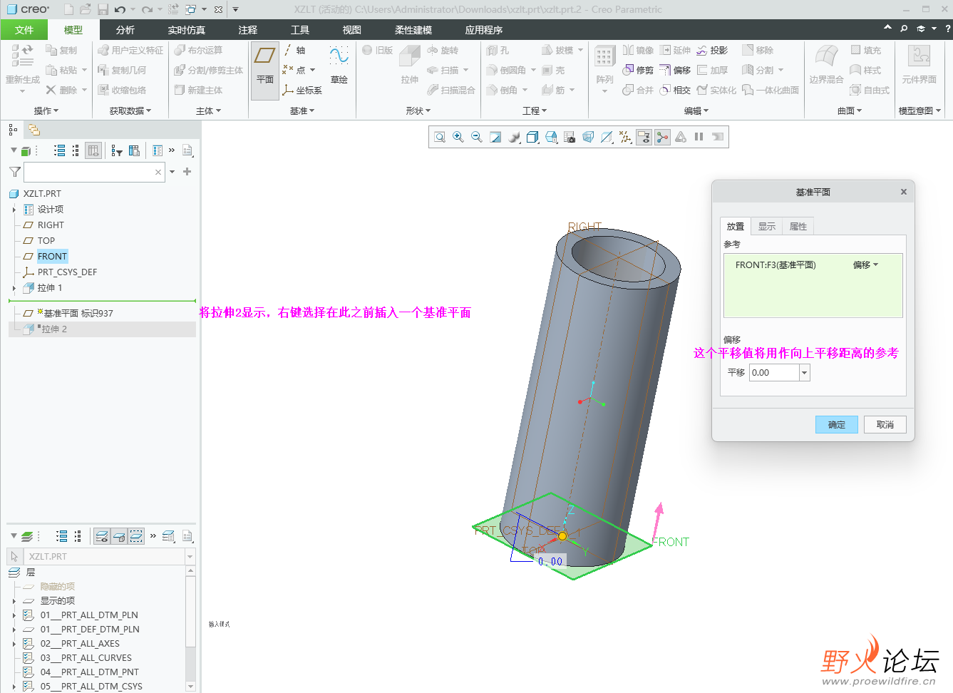Switch to the 分析 ribbon tab
The image size is (953, 693).
point(125,30)
